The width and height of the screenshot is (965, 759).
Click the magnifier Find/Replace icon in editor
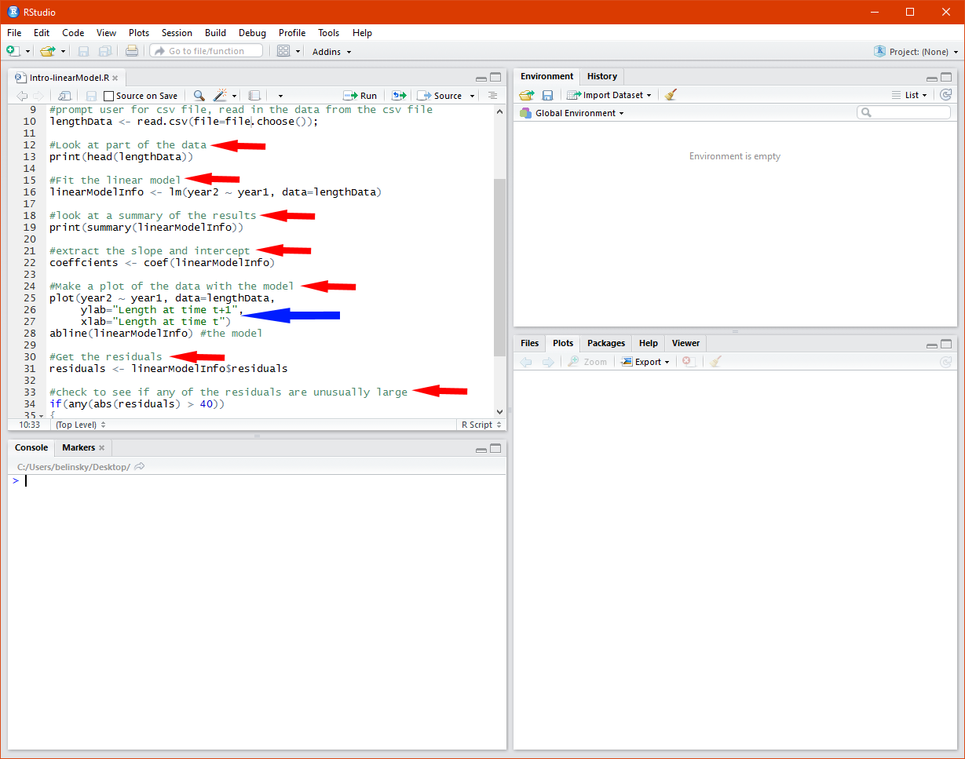(x=199, y=96)
